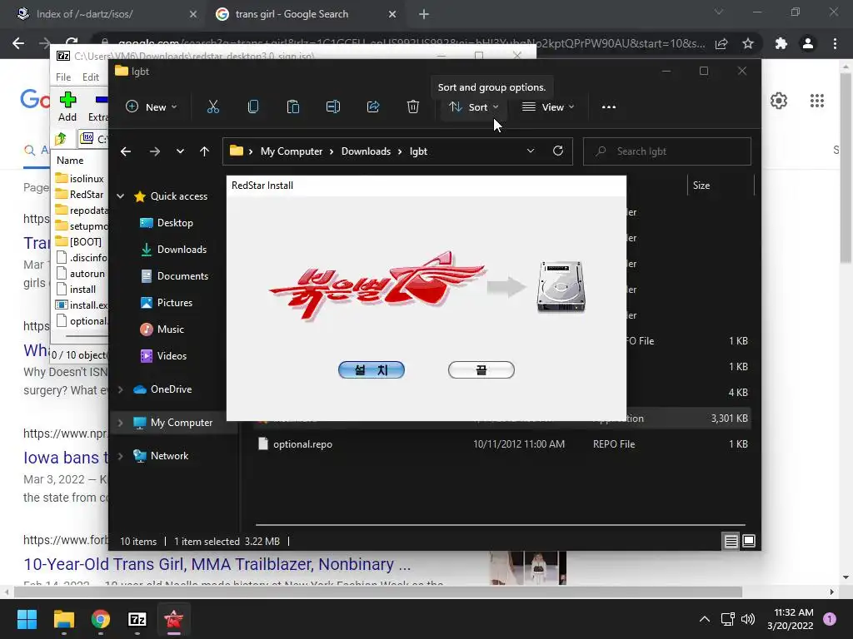Click the Copy icon in Explorer toolbar
The height and width of the screenshot is (639, 853).
[x=253, y=107]
